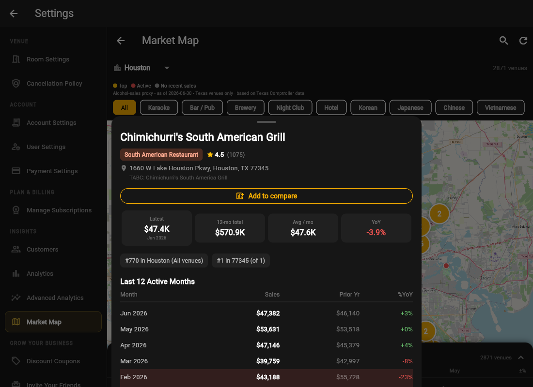
Task: Open Room Settings in sidebar
Action: 53,59
